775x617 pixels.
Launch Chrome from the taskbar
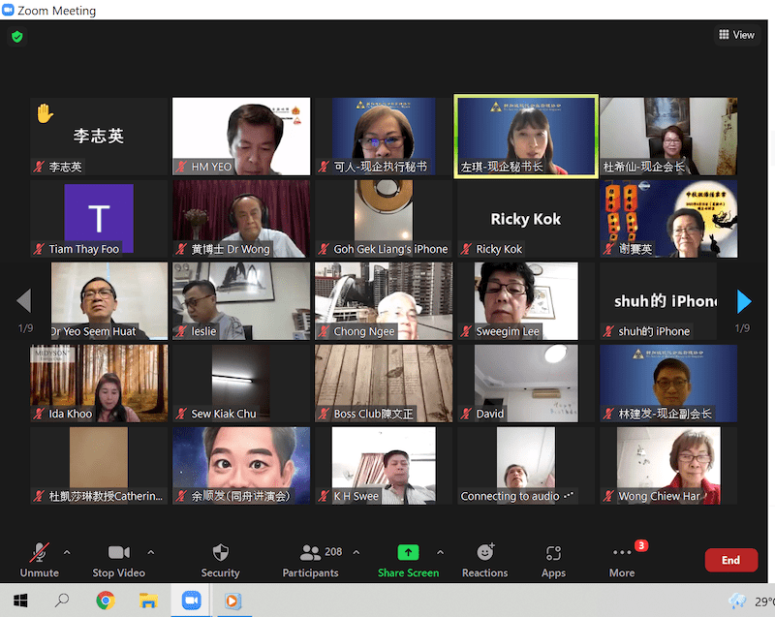[x=105, y=601]
